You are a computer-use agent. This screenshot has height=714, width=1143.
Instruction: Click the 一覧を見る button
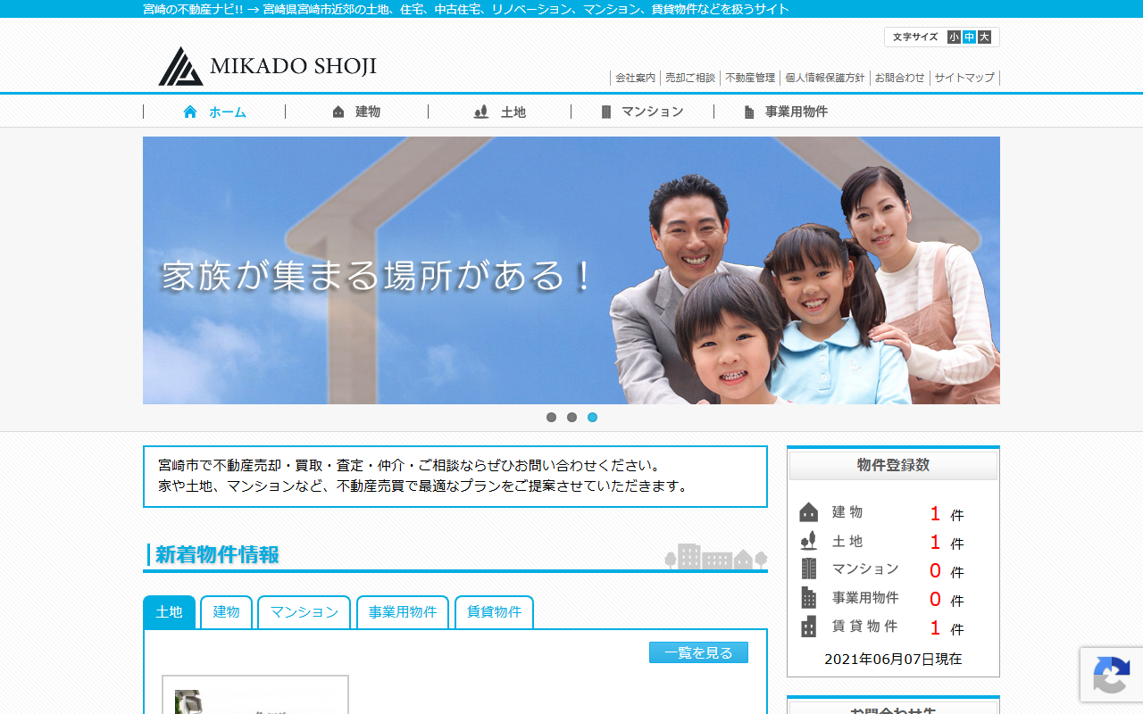click(x=698, y=652)
